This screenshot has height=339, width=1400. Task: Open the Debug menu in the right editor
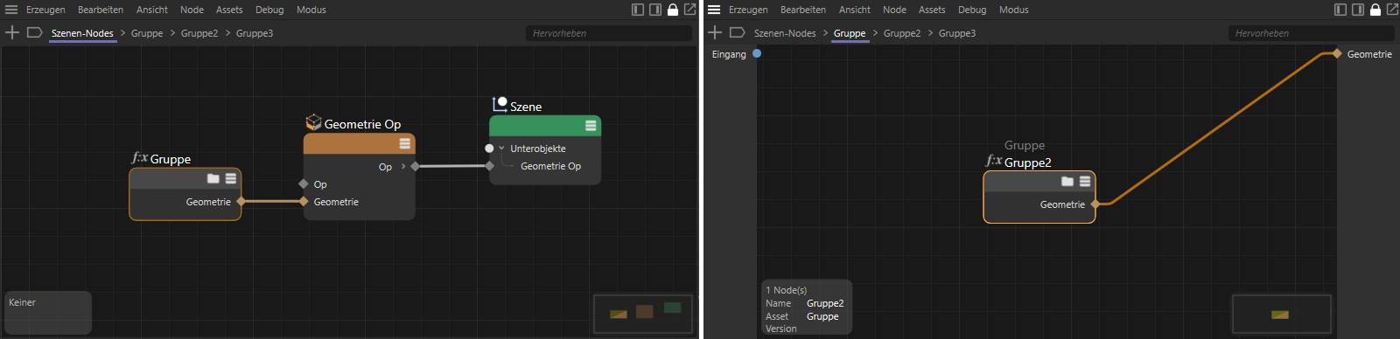972,10
